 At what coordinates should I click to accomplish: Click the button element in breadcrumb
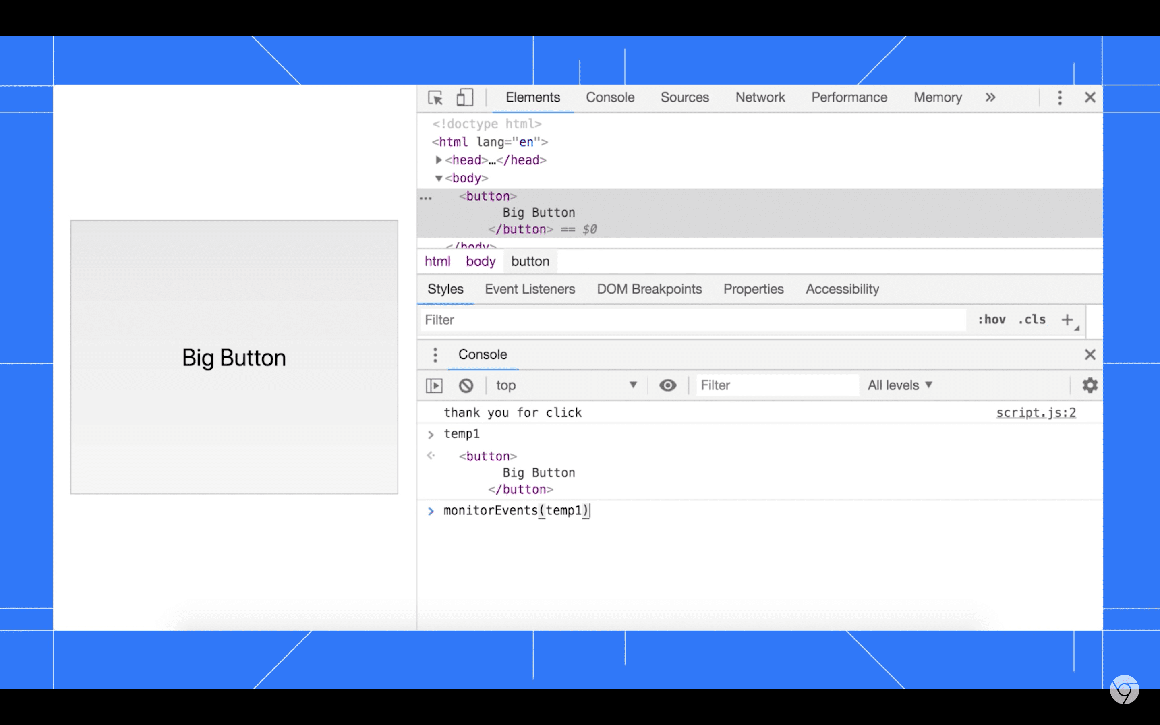click(530, 261)
